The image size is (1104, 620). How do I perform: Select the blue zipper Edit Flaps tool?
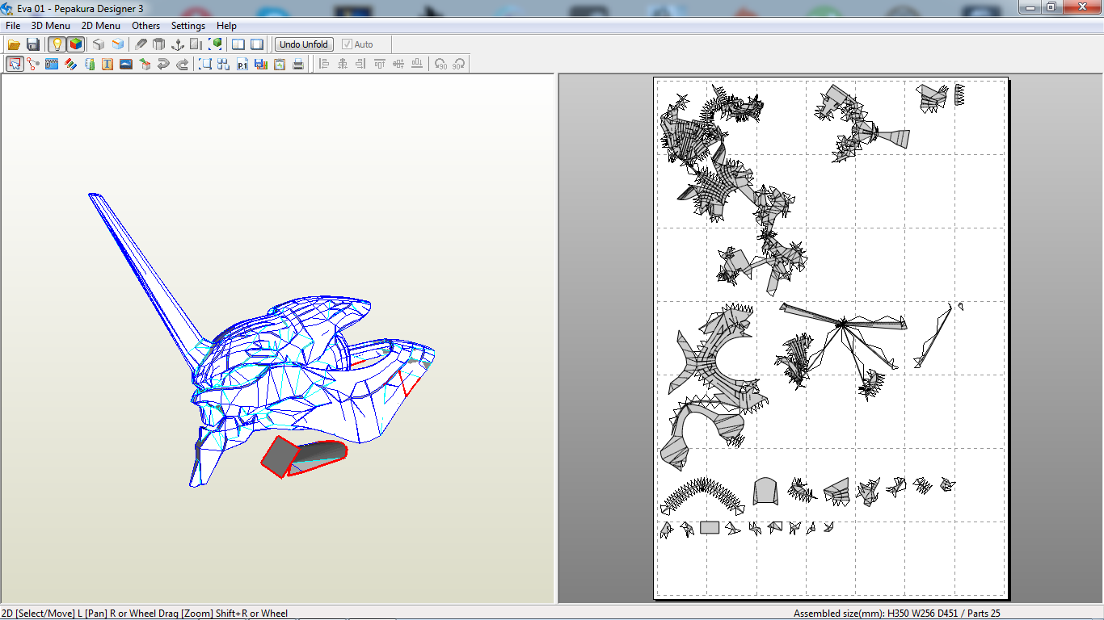[x=52, y=64]
